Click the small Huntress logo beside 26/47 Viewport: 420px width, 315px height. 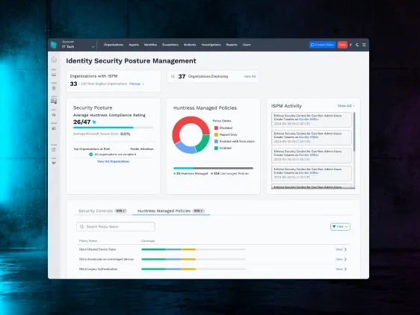pyautogui.click(x=94, y=122)
